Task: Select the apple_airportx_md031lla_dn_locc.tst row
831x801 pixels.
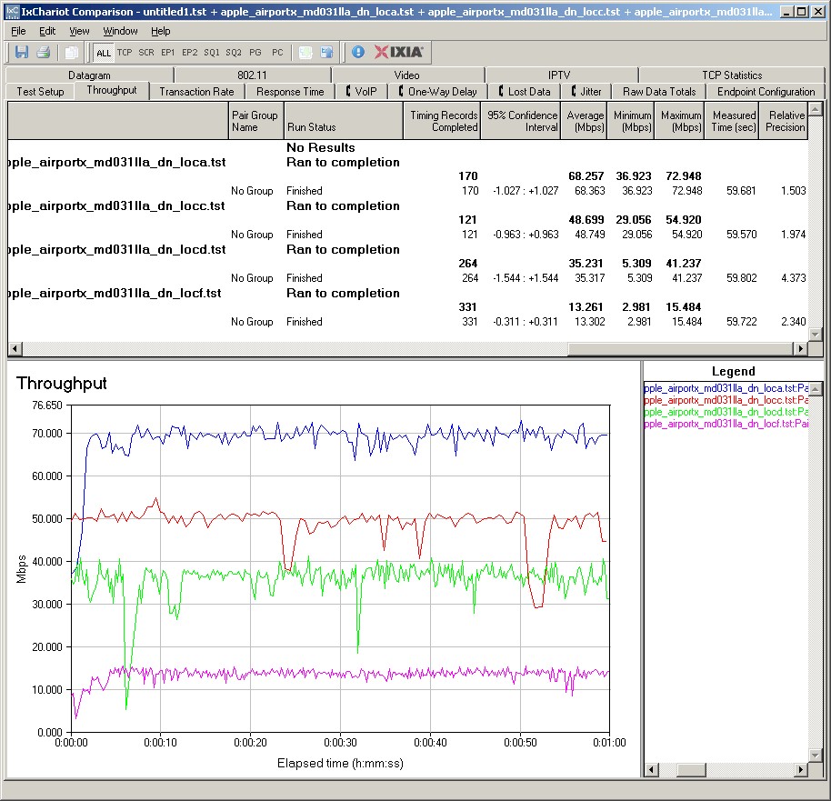Action: tap(407, 205)
